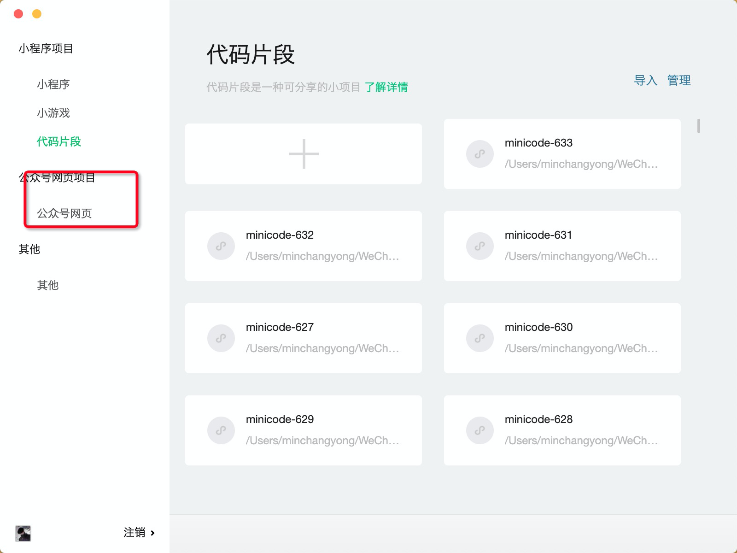Open the minicode-628 snippet title

click(538, 419)
